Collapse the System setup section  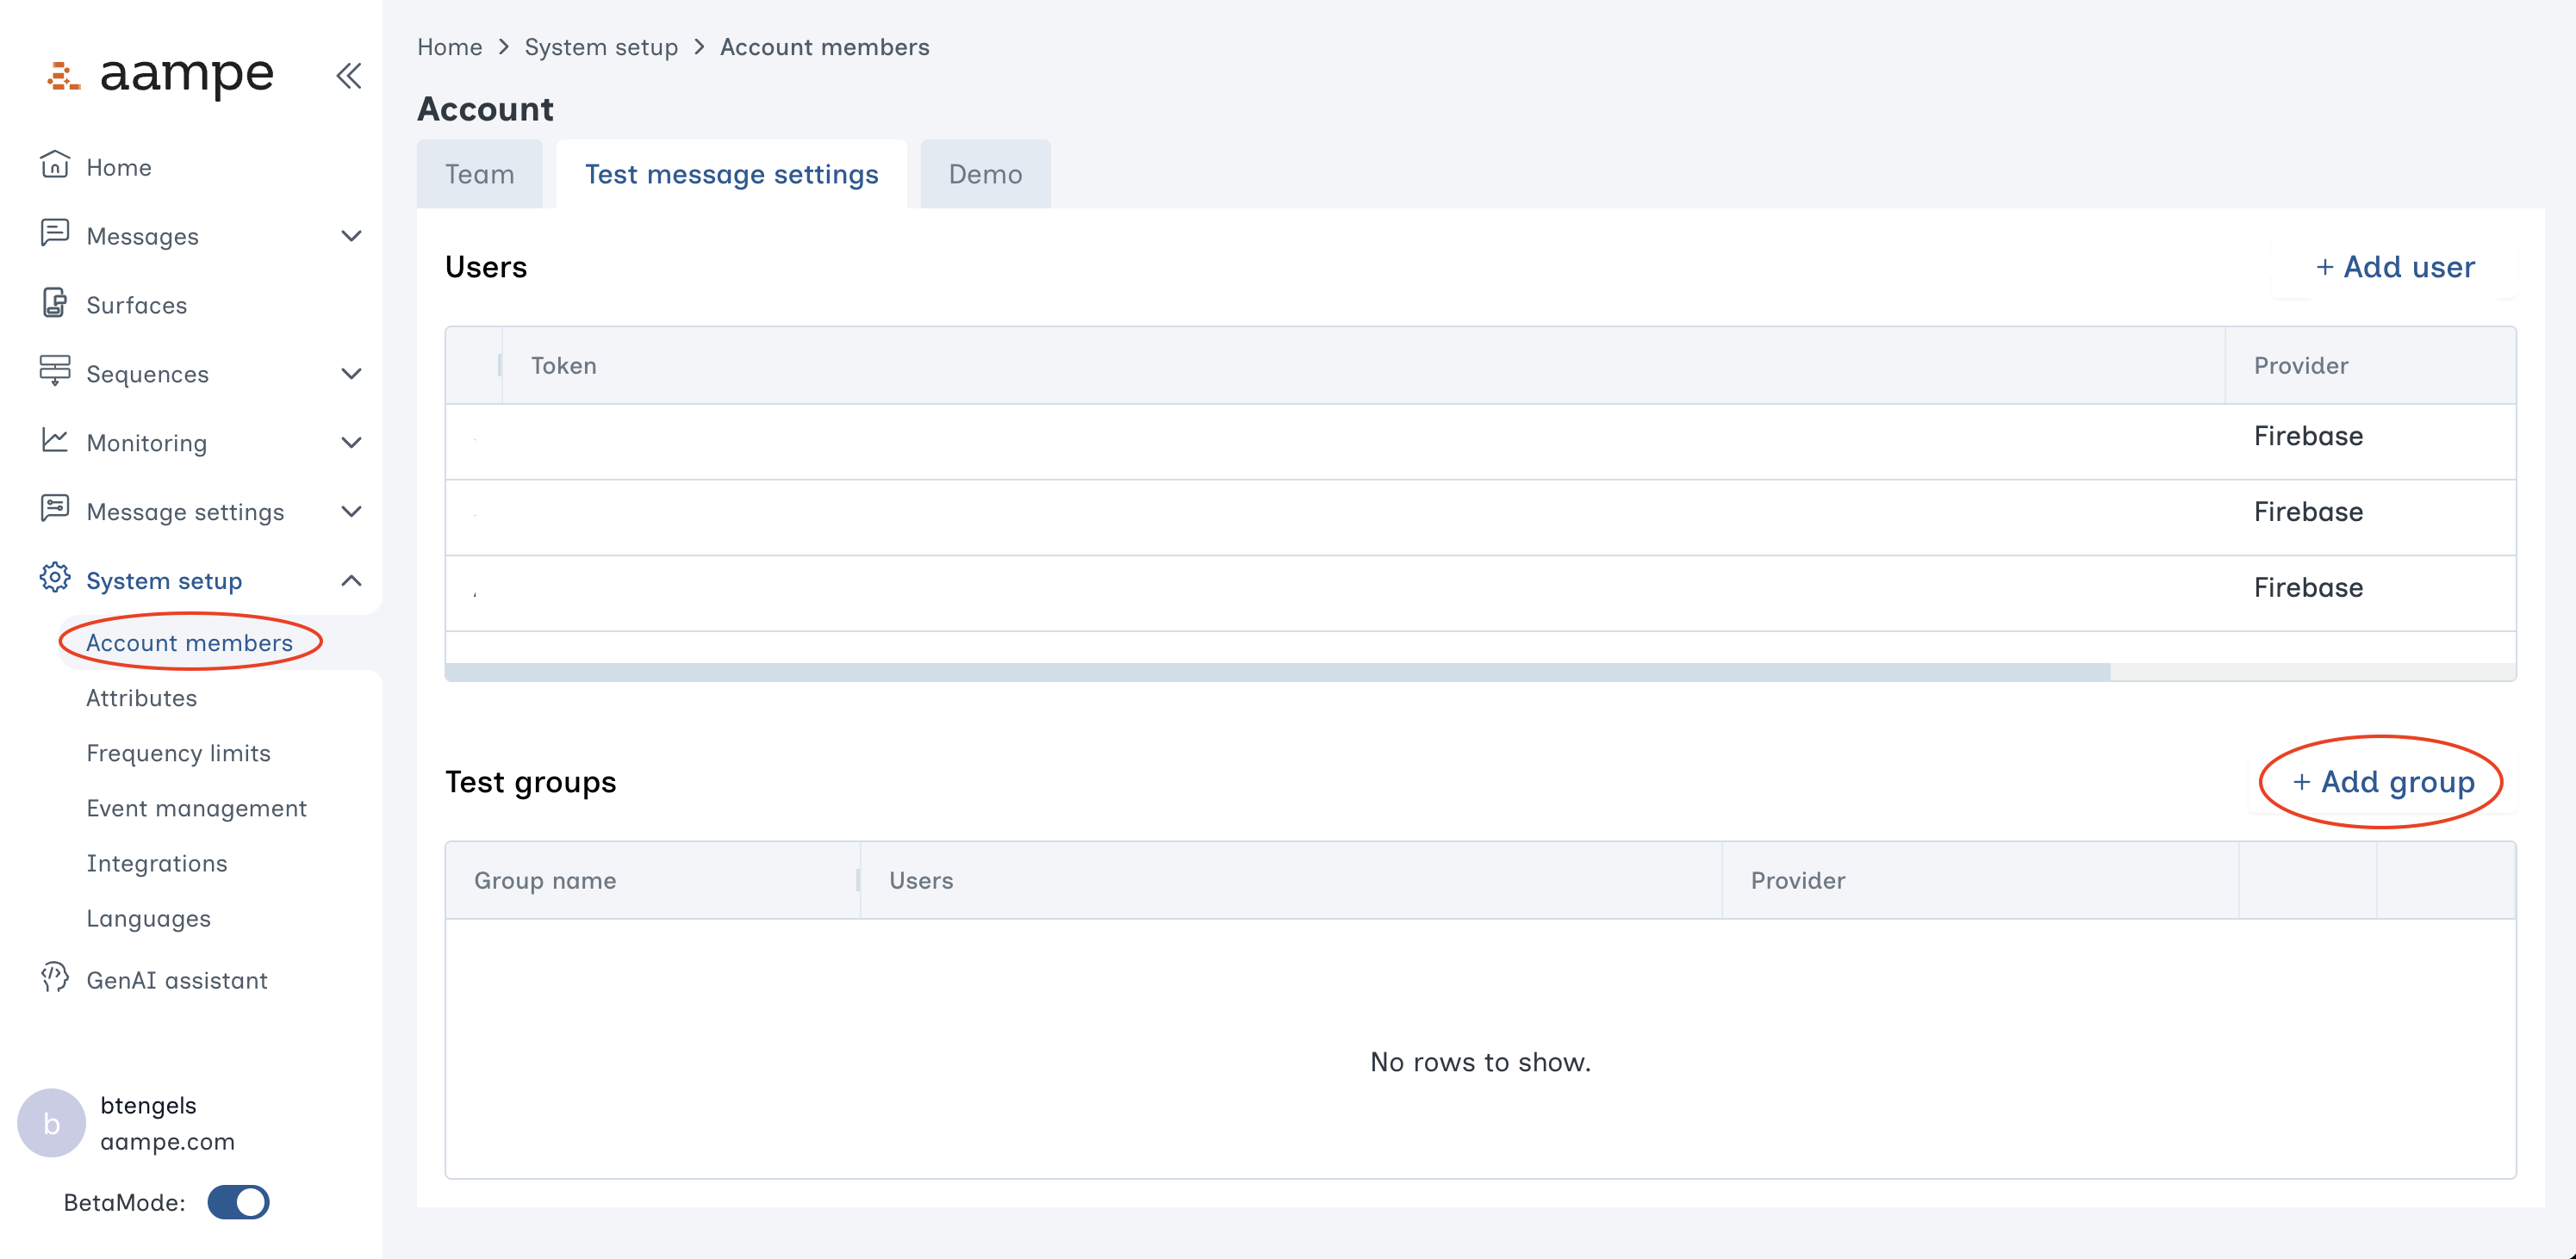click(x=351, y=580)
